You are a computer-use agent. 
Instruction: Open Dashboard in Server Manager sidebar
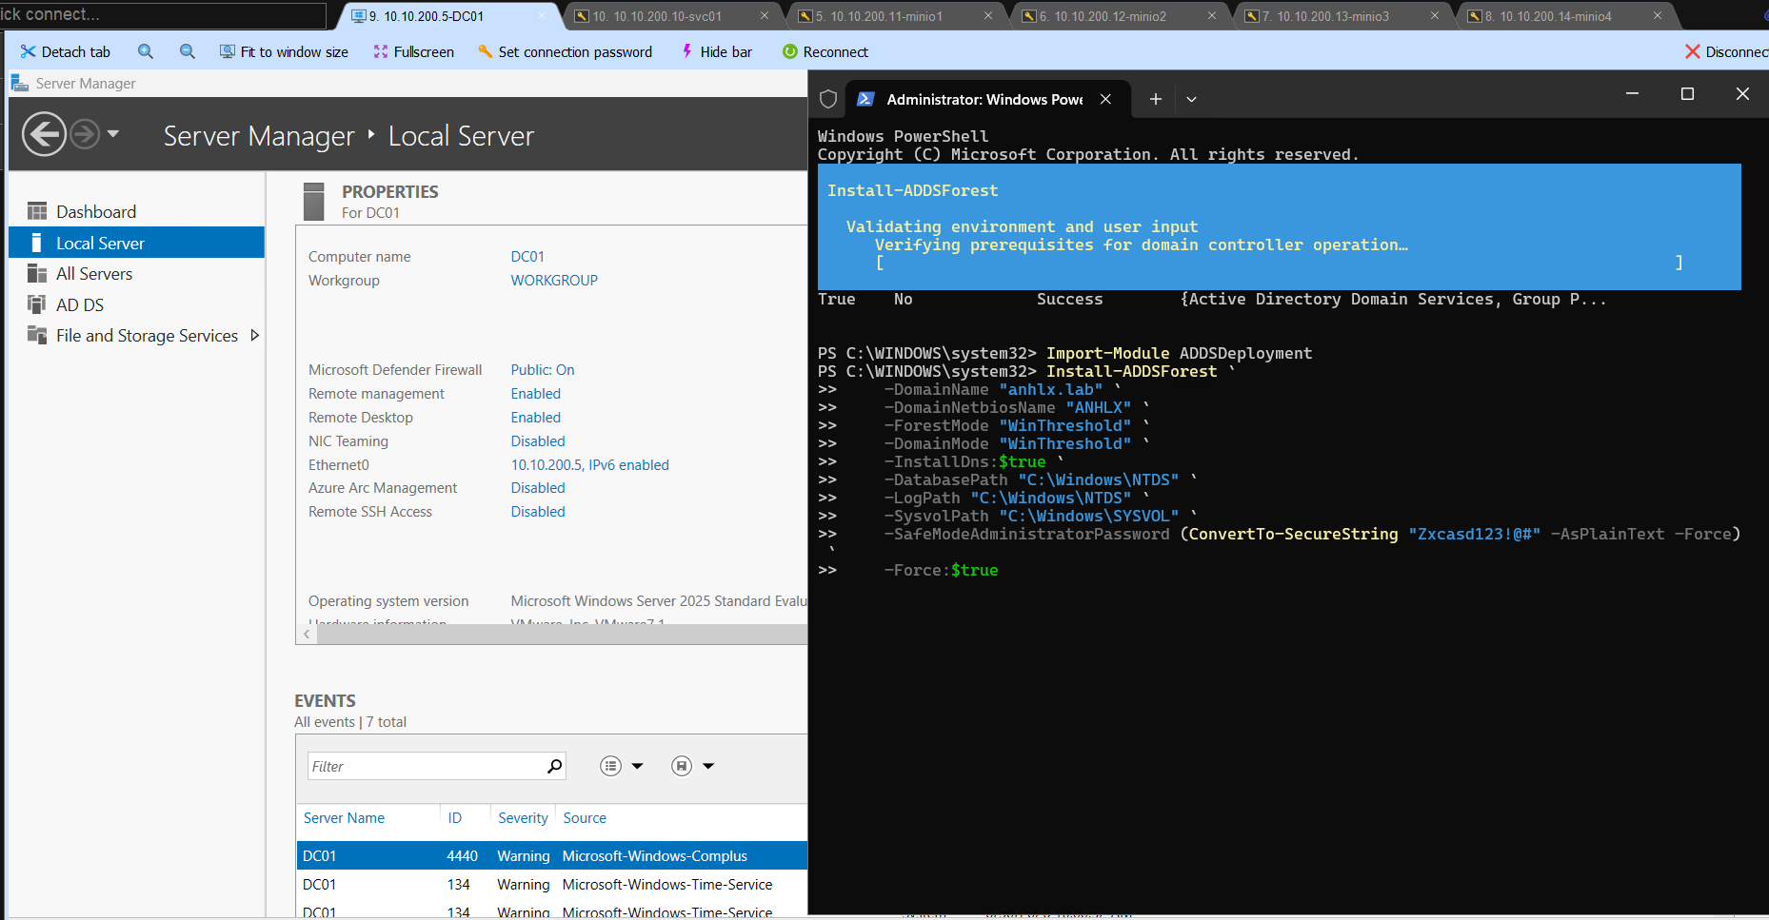point(136,211)
